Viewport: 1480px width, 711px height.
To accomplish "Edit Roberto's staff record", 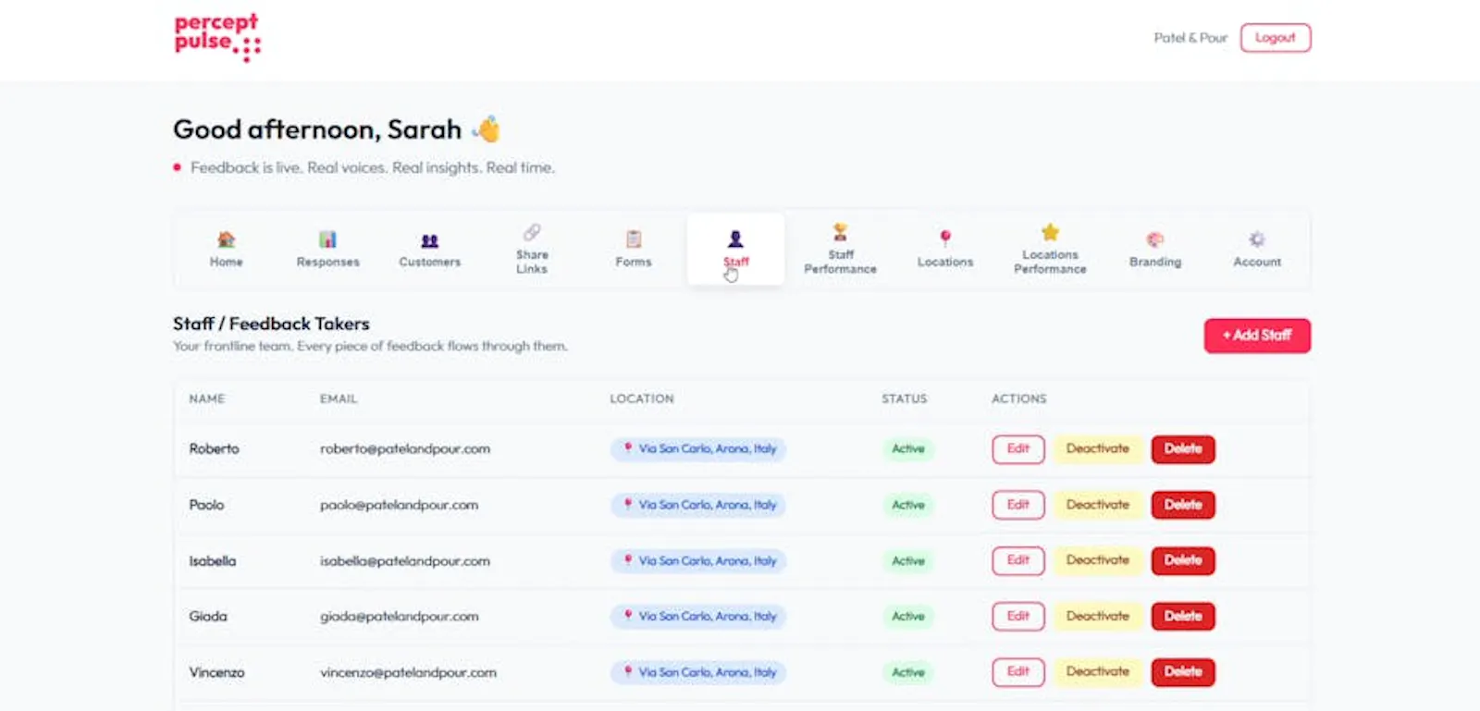I will [1018, 449].
